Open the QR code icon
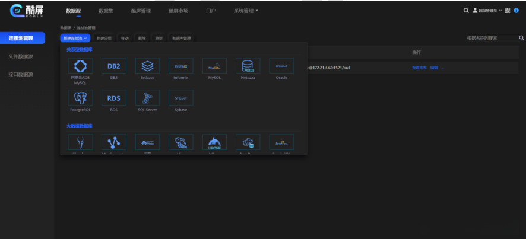This screenshot has height=239, width=526. (x=507, y=11)
